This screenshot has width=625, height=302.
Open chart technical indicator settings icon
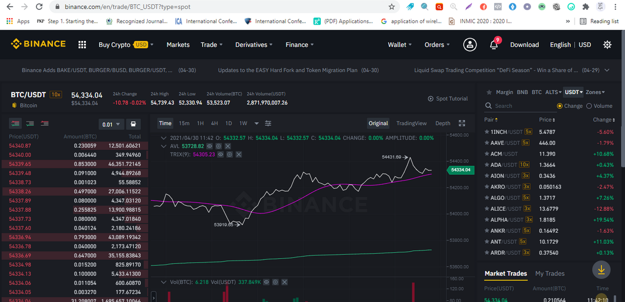(x=268, y=123)
